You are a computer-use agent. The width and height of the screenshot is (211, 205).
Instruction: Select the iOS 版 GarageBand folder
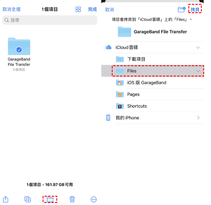(153, 83)
